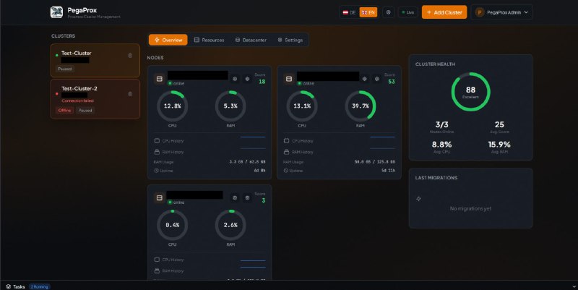The height and width of the screenshot is (290, 578).
Task: Click the Add Cluster button
Action: click(x=444, y=12)
